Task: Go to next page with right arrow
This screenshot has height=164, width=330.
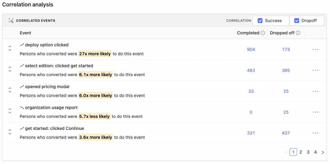Action: [x=323, y=152]
